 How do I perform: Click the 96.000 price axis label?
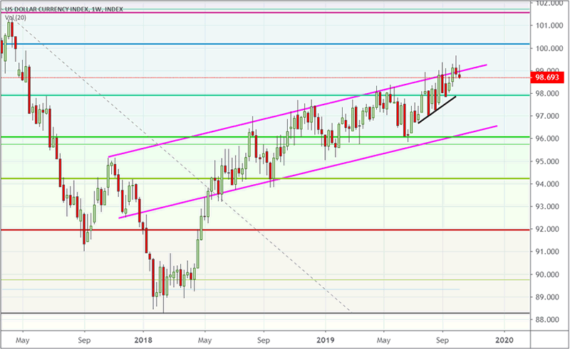coord(547,139)
